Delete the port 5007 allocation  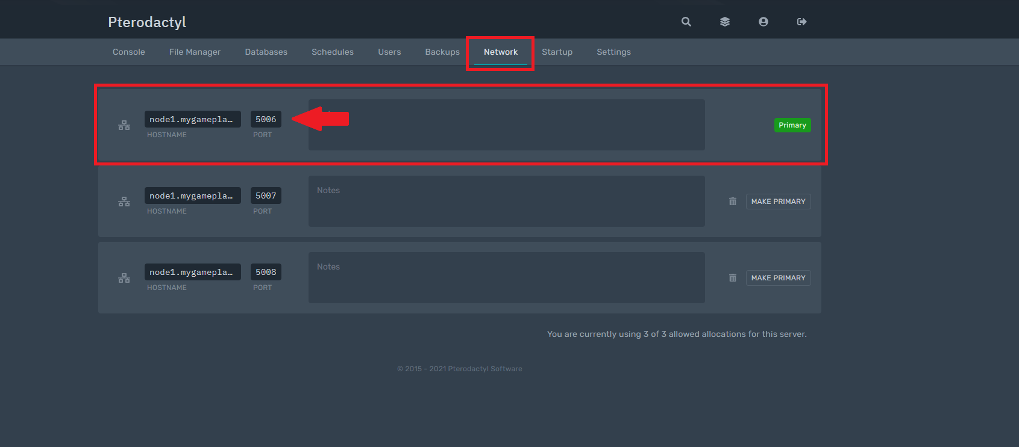(x=733, y=202)
